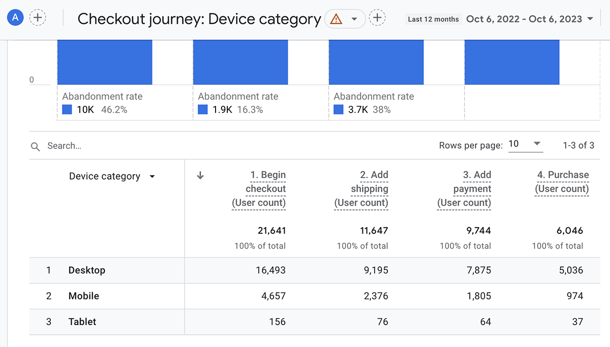This screenshot has height=347, width=610.
Task: Select the Mobile row in table
Action: 84,296
